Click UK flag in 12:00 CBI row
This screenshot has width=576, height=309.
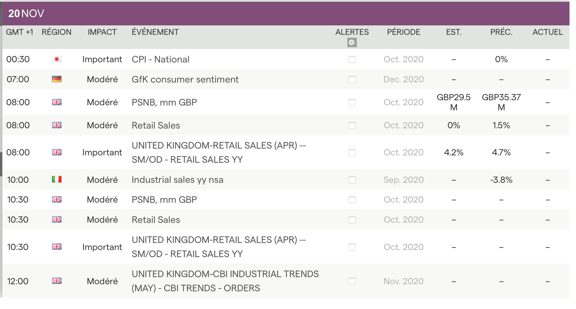pyautogui.click(x=57, y=281)
